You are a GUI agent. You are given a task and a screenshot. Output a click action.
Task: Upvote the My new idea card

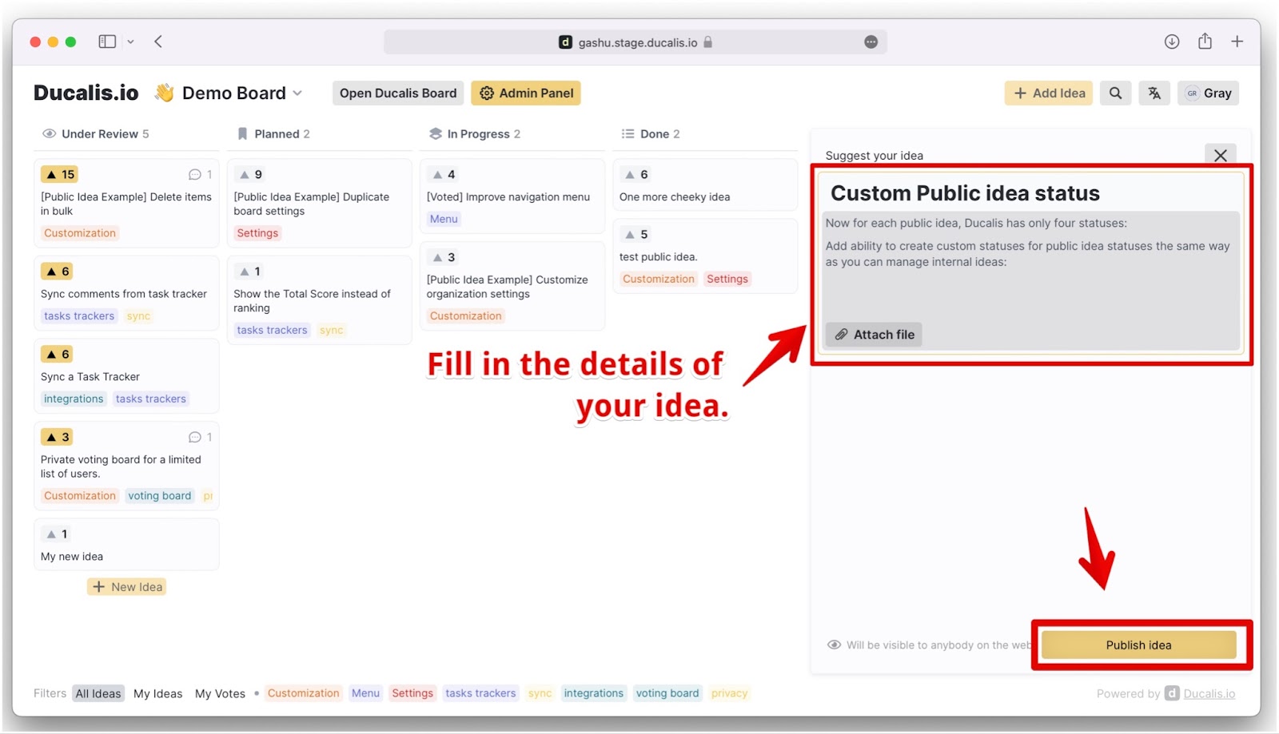[x=58, y=534]
